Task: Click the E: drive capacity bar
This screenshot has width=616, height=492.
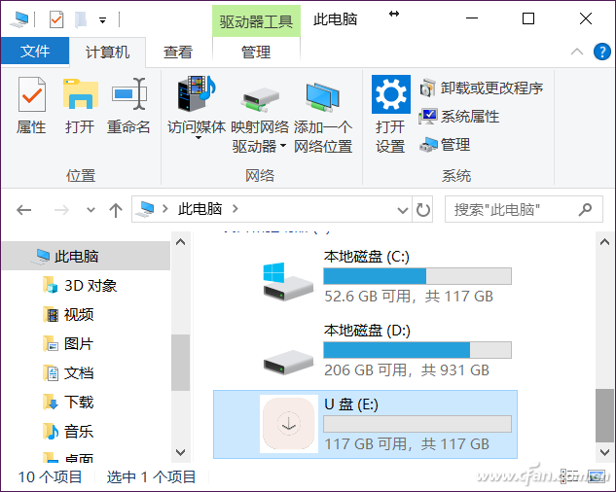Action: coord(417,424)
